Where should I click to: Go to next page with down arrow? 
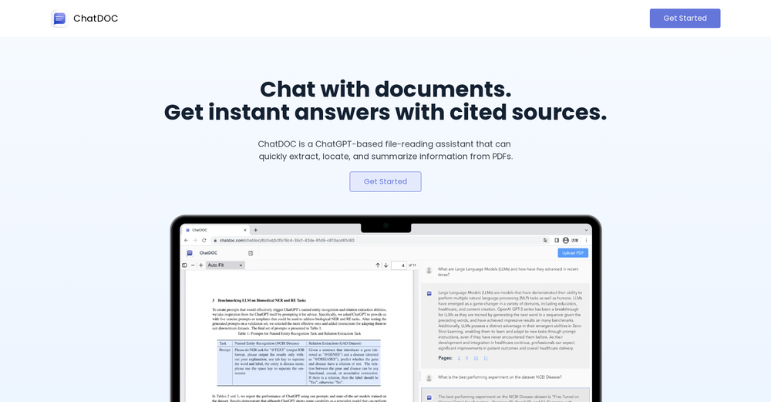click(x=385, y=265)
